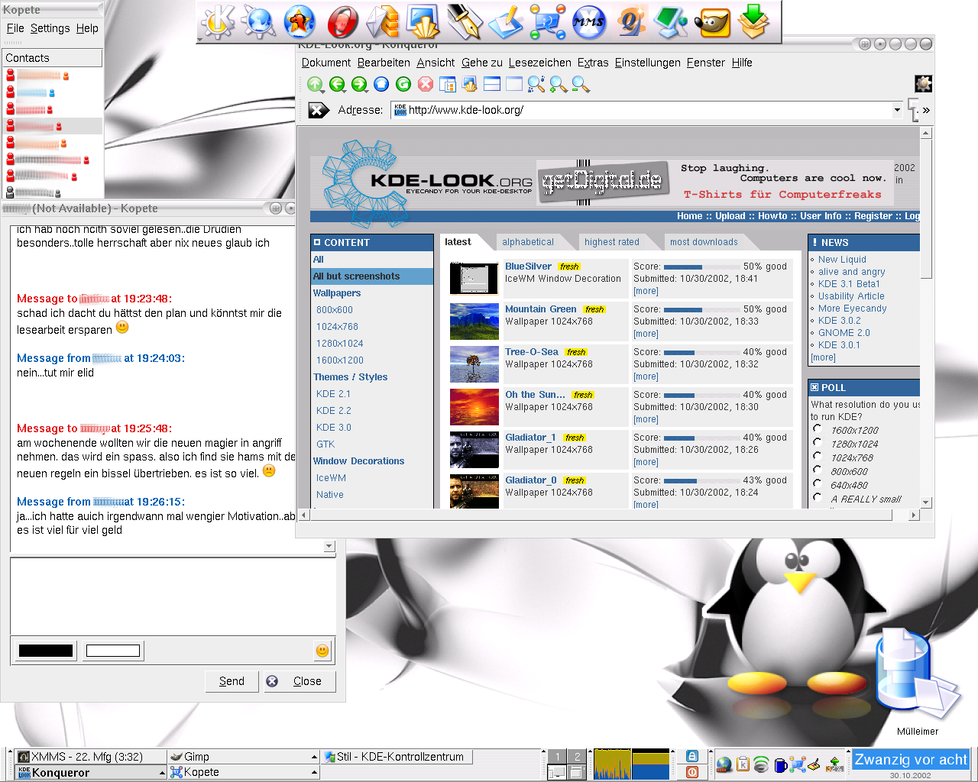Zoom out with the magnifier minus icon
The width and height of the screenshot is (978, 782).
[581, 84]
